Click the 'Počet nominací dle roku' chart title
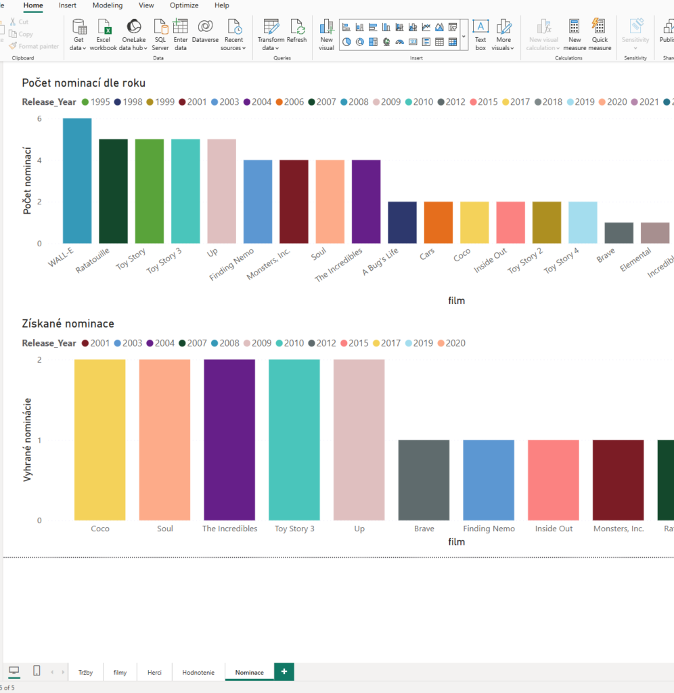The width and height of the screenshot is (674, 693). (83, 83)
